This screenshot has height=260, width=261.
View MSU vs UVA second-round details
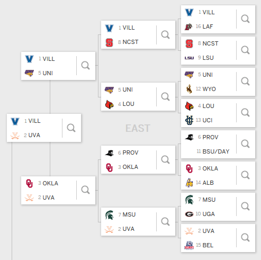click(165, 221)
